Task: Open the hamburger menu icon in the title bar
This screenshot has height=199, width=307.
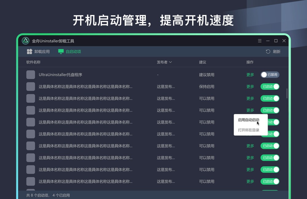Action: click(x=259, y=40)
